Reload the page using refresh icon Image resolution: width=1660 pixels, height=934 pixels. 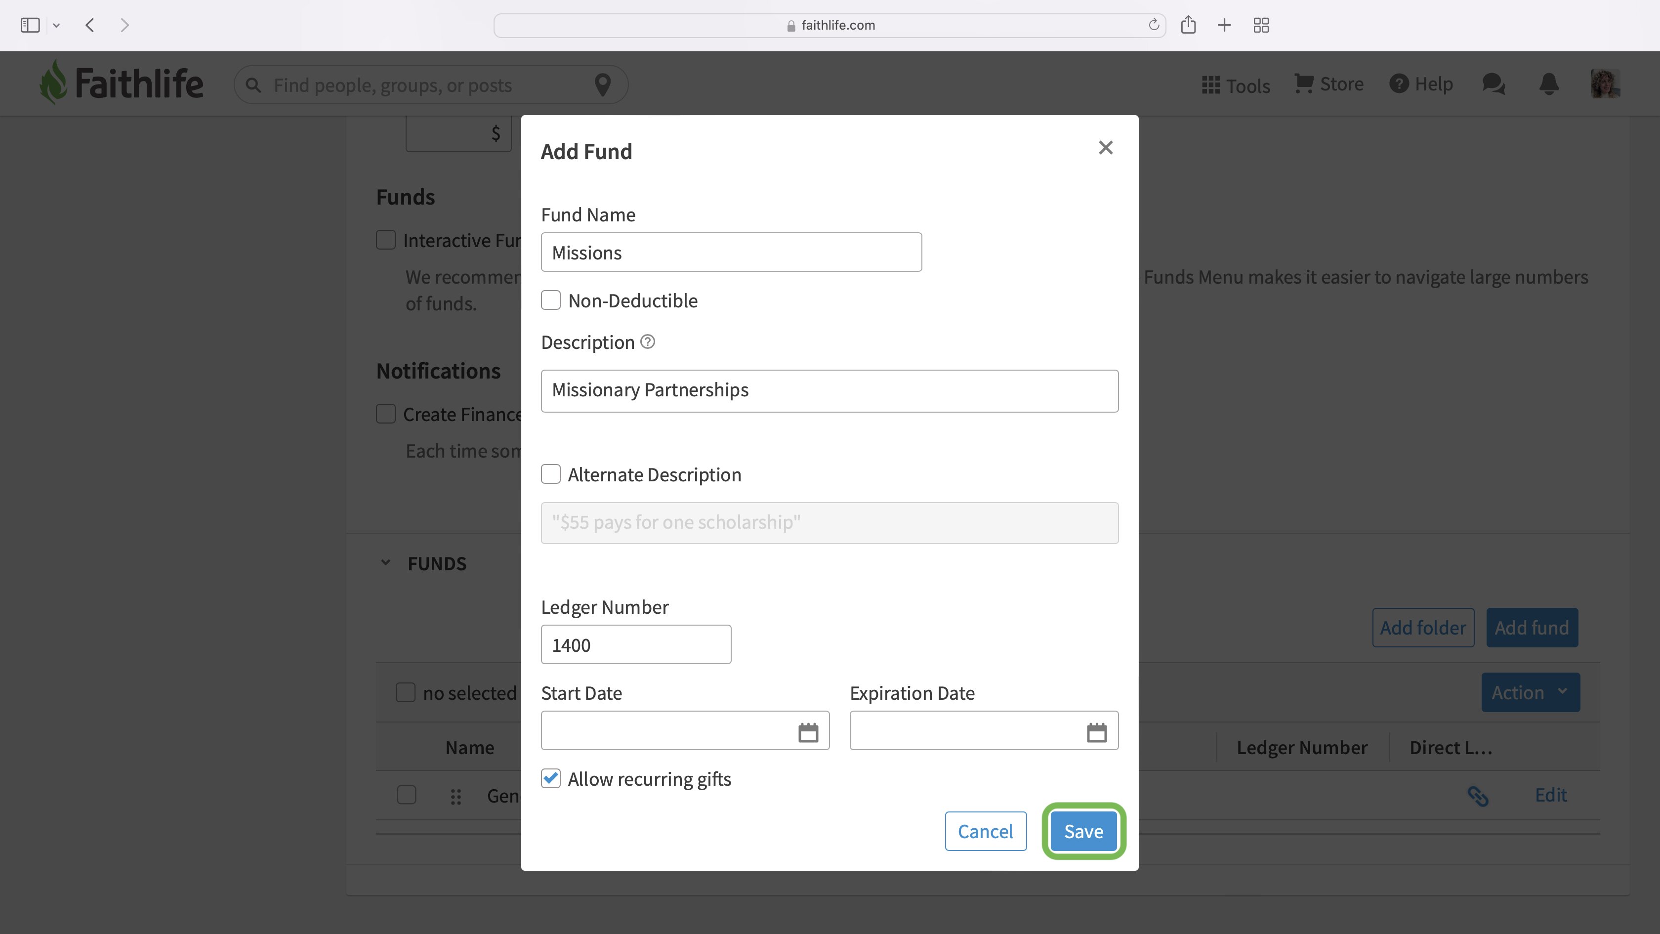click(x=1154, y=25)
